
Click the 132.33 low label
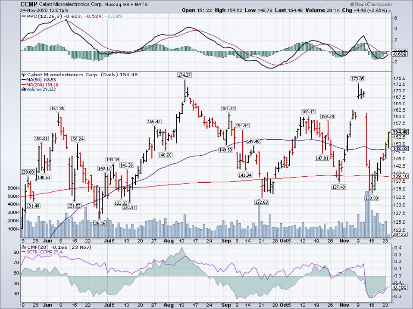pyautogui.click(x=121, y=203)
